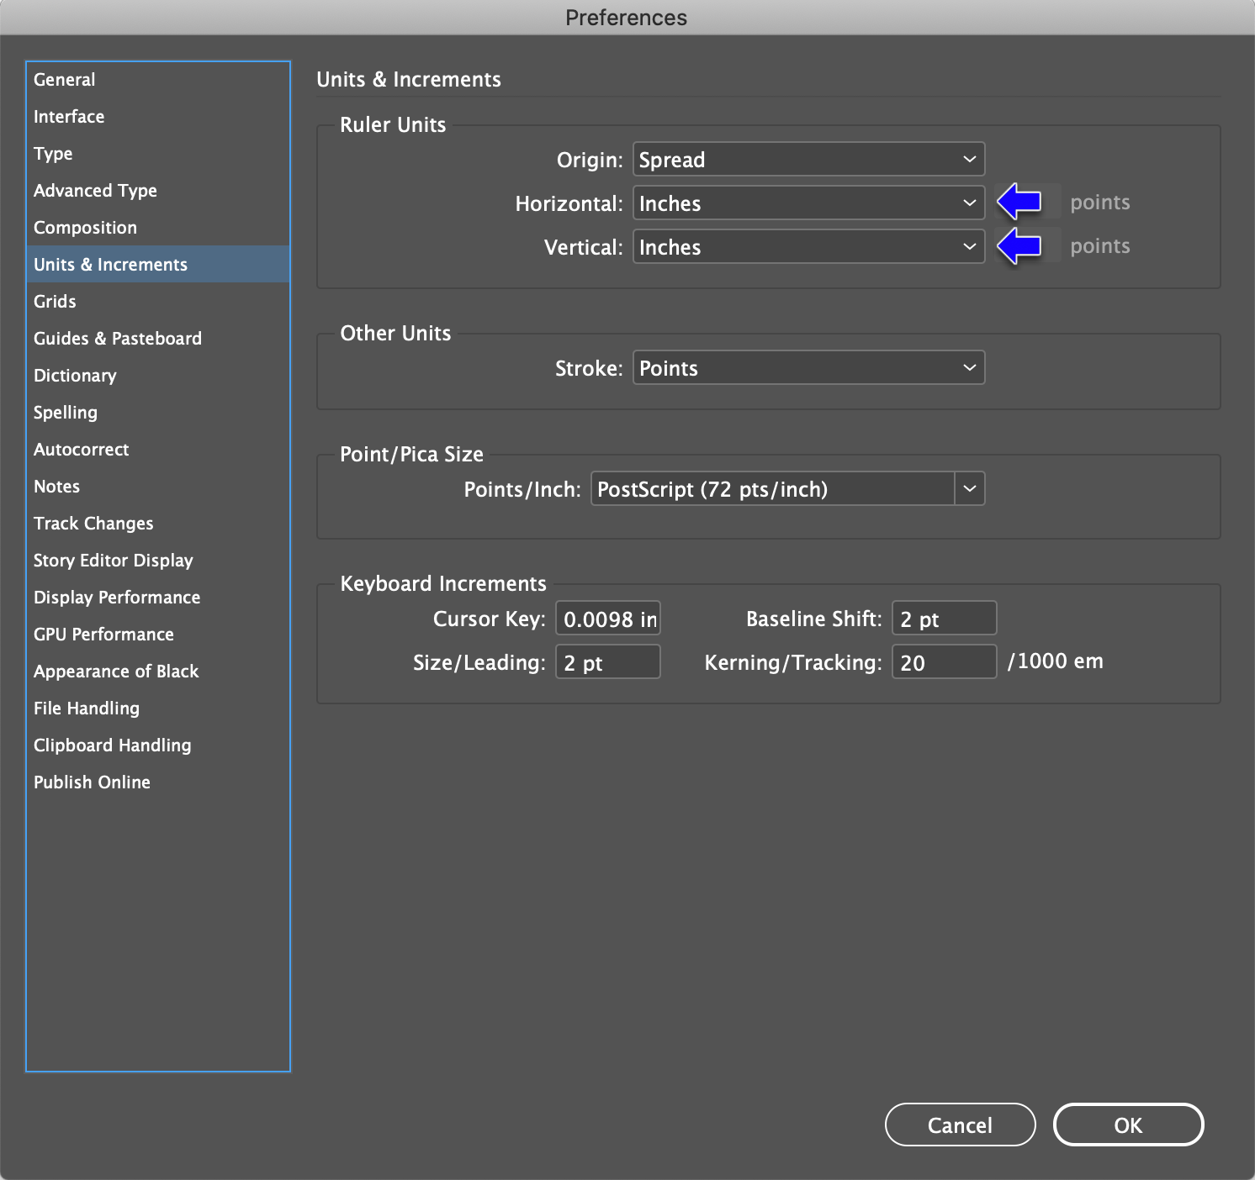Open Publish Online preferences

(158, 782)
